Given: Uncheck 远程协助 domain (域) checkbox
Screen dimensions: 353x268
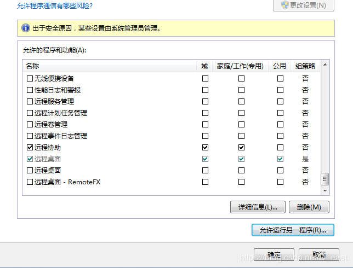Looking at the screenshot, I should pyautogui.click(x=205, y=147).
